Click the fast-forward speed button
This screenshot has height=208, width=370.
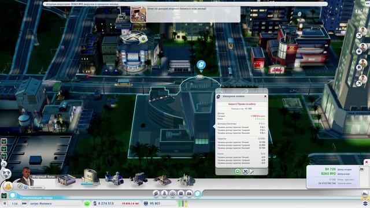pos(24,203)
